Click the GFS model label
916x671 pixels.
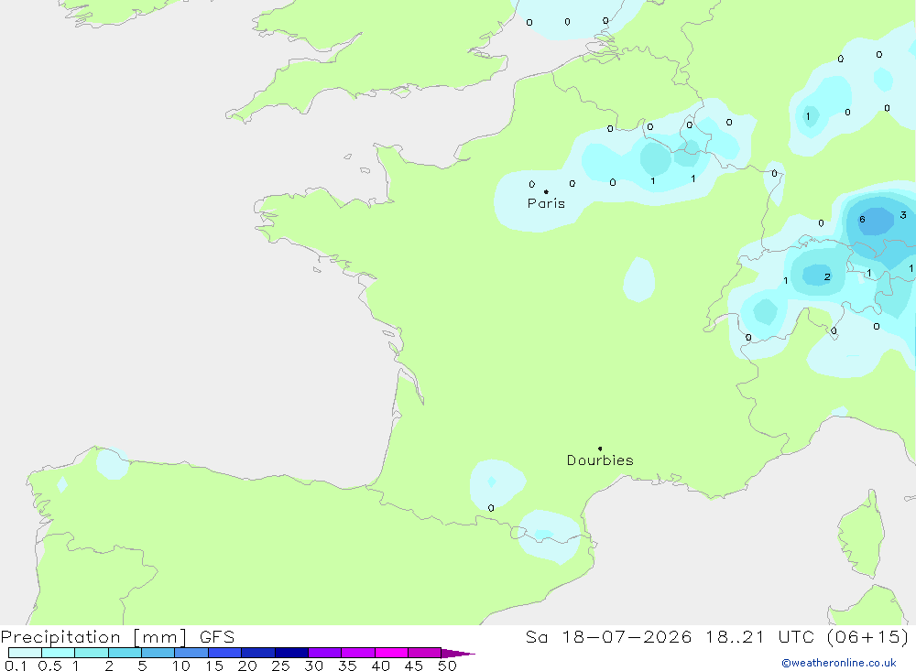point(217,637)
